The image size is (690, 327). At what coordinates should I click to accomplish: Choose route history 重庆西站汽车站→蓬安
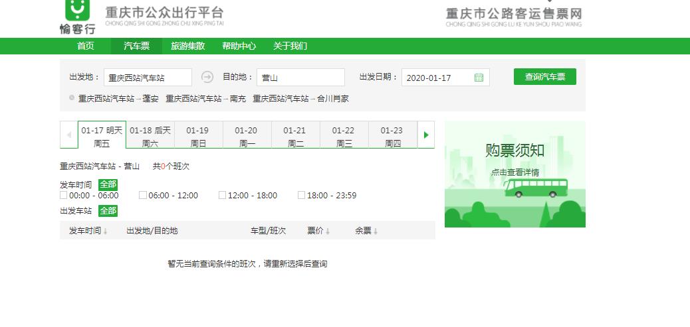tap(118, 99)
